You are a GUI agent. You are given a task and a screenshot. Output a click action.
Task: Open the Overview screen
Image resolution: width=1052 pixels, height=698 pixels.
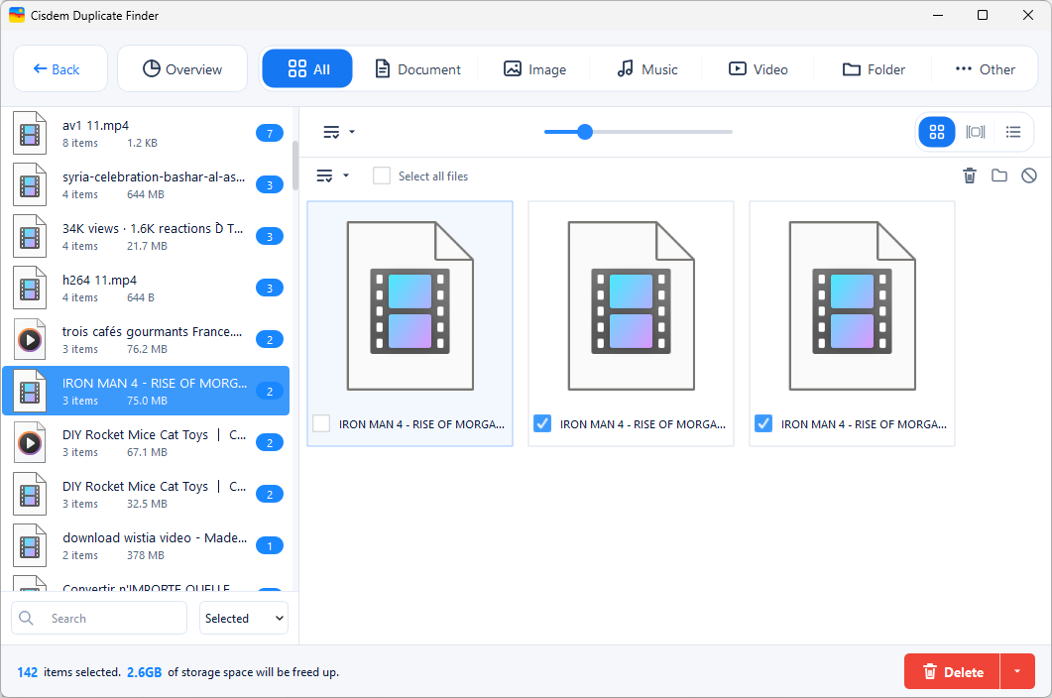(182, 69)
